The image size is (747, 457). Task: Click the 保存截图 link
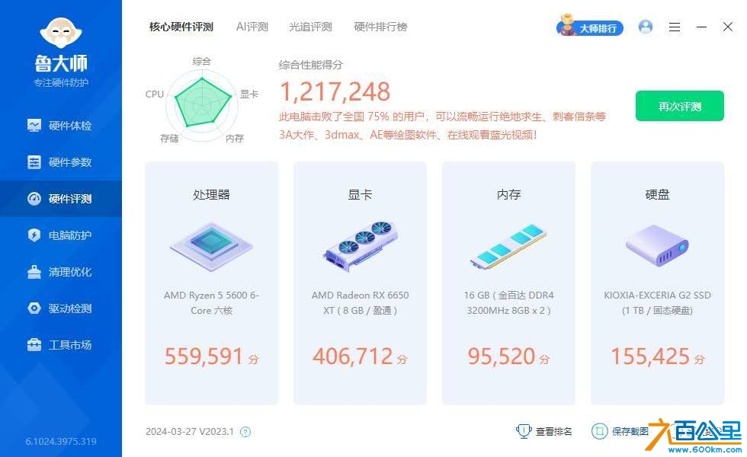(630, 432)
